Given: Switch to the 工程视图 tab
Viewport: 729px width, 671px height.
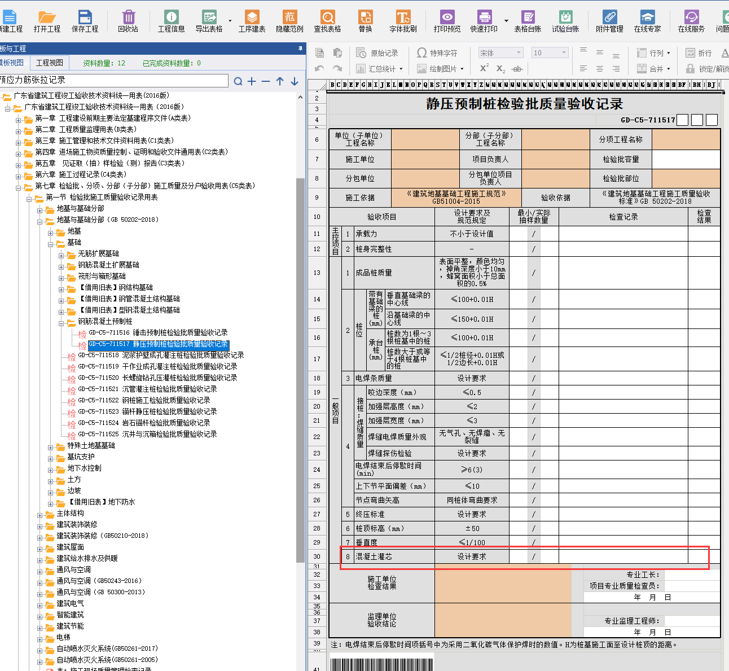Looking at the screenshot, I should click(50, 63).
